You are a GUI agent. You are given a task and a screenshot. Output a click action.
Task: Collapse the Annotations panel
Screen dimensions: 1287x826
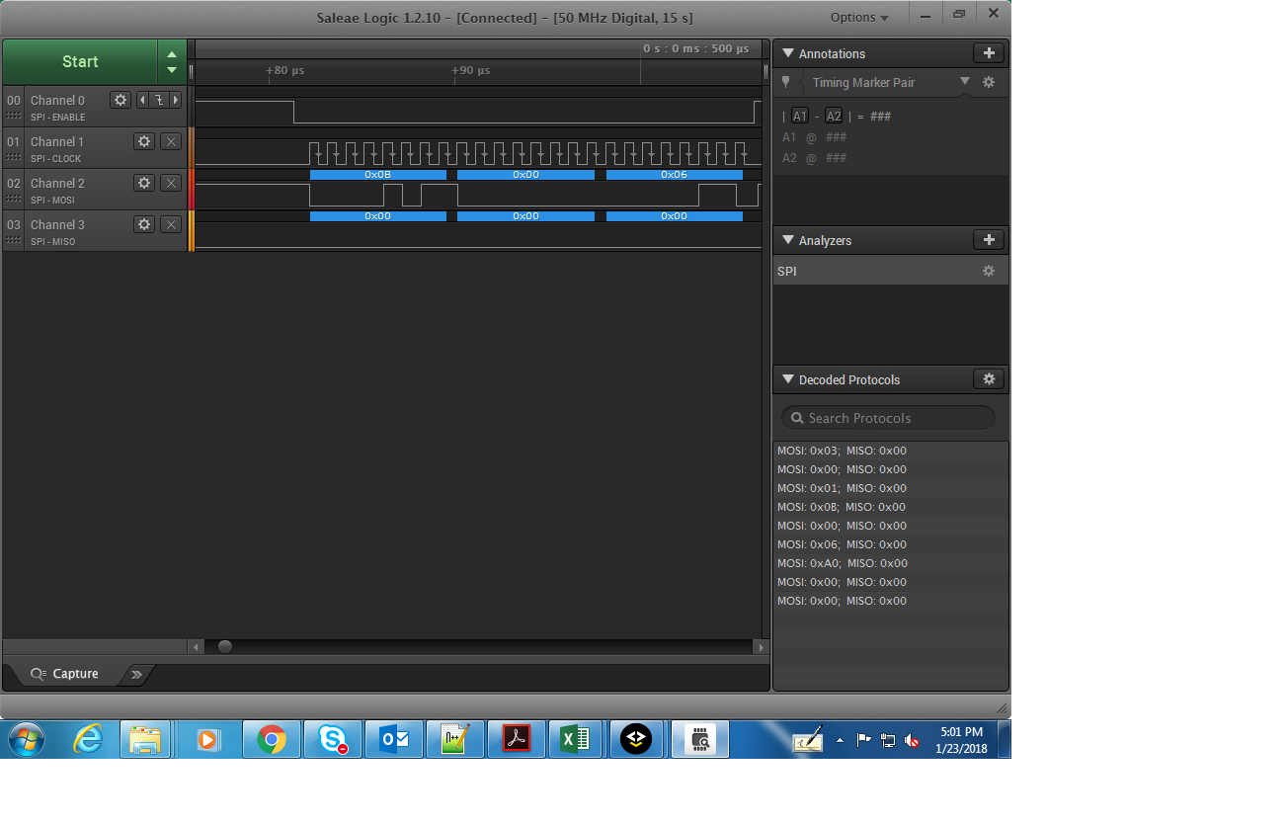pos(787,53)
